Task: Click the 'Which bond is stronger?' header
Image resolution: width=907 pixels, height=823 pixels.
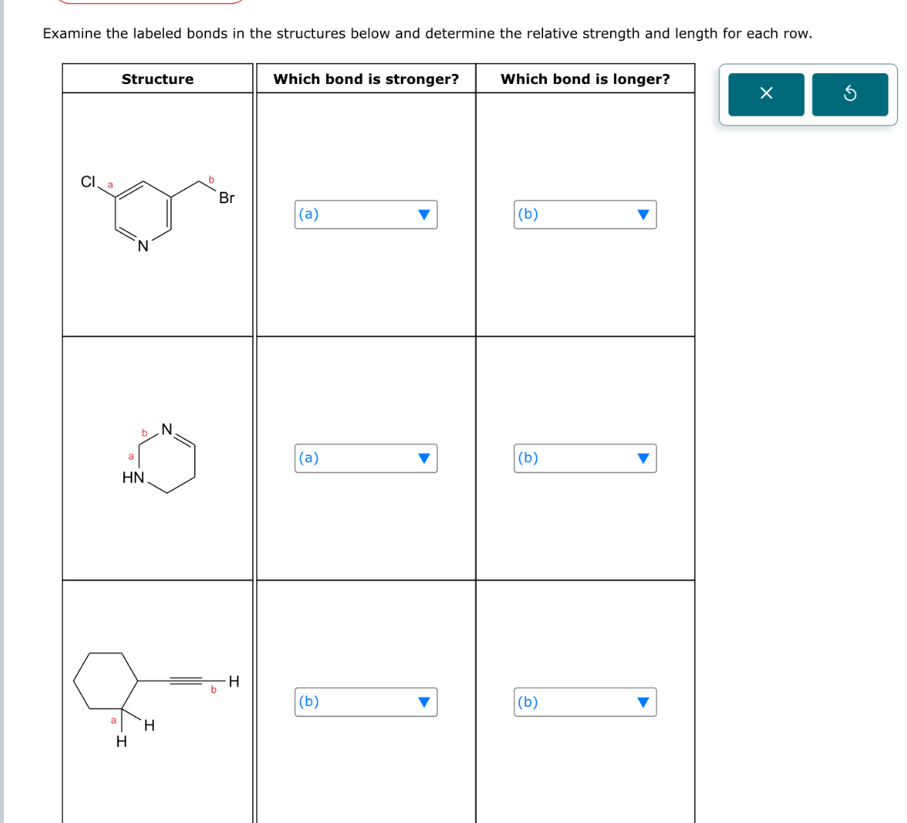Action: point(367,79)
